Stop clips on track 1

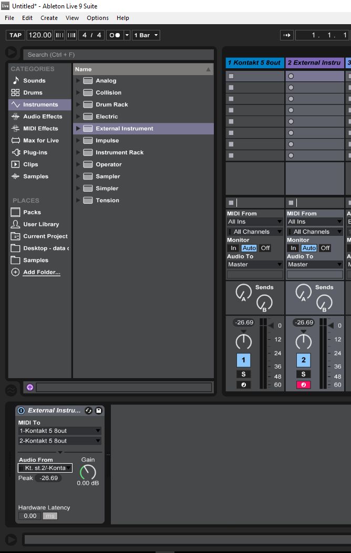(x=231, y=202)
